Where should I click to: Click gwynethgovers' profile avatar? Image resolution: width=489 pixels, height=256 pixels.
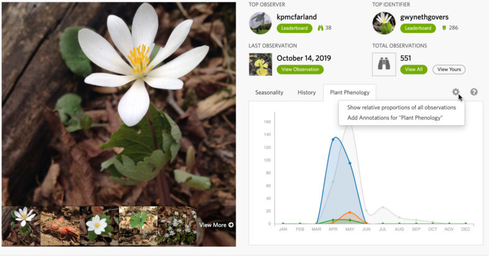coord(384,23)
